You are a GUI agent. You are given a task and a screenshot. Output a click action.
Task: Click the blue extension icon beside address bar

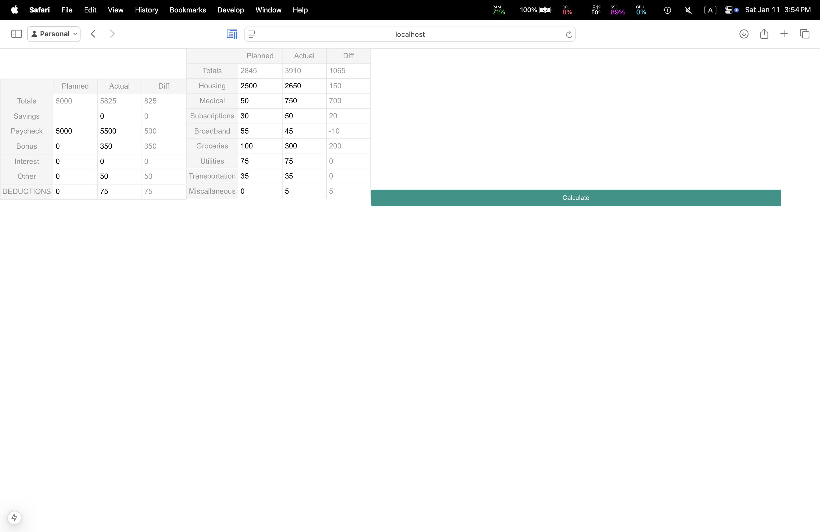point(232,34)
